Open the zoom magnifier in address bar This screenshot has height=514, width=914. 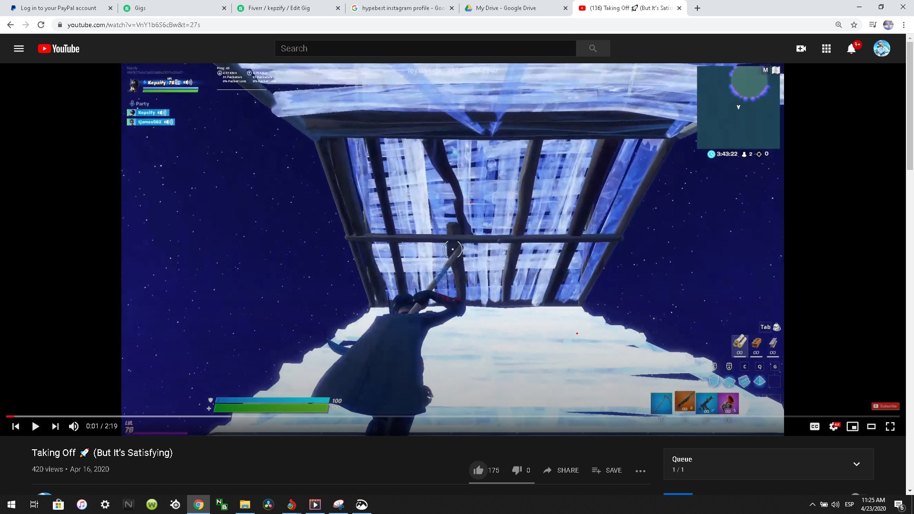838,25
